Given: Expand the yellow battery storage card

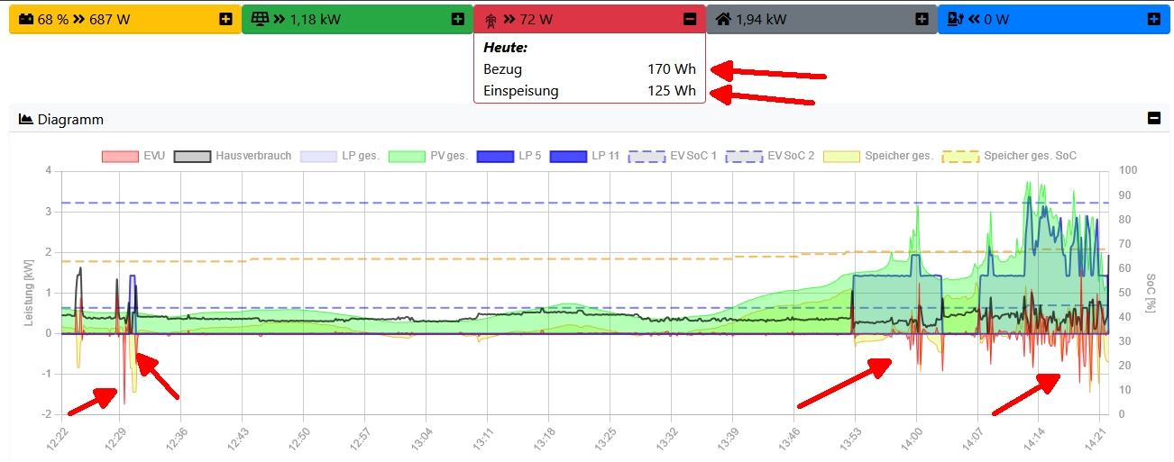Looking at the screenshot, I should coord(225,19).
